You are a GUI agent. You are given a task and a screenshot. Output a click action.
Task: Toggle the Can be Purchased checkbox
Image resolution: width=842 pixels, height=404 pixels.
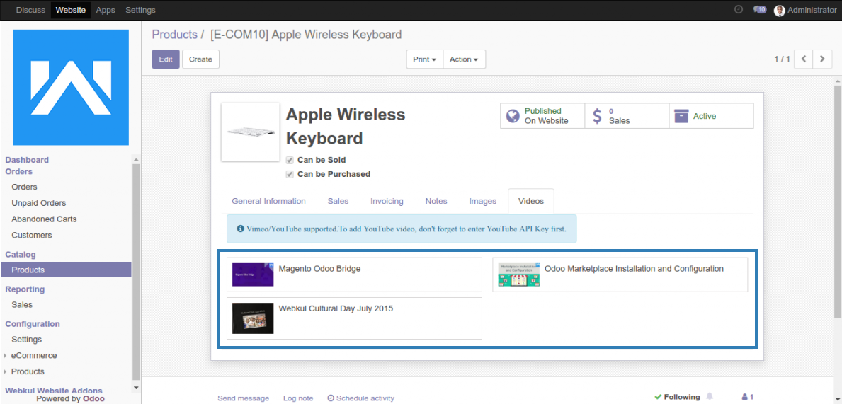click(290, 174)
